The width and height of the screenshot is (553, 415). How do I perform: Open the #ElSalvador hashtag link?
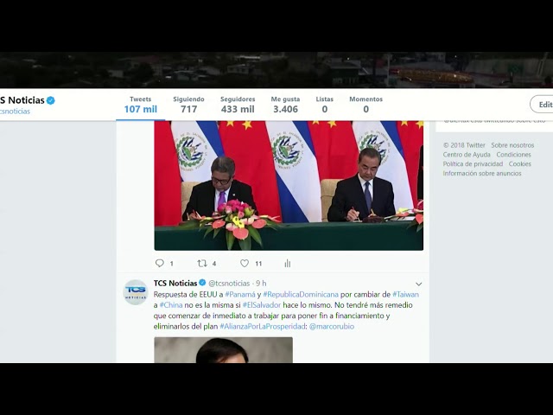(262, 305)
